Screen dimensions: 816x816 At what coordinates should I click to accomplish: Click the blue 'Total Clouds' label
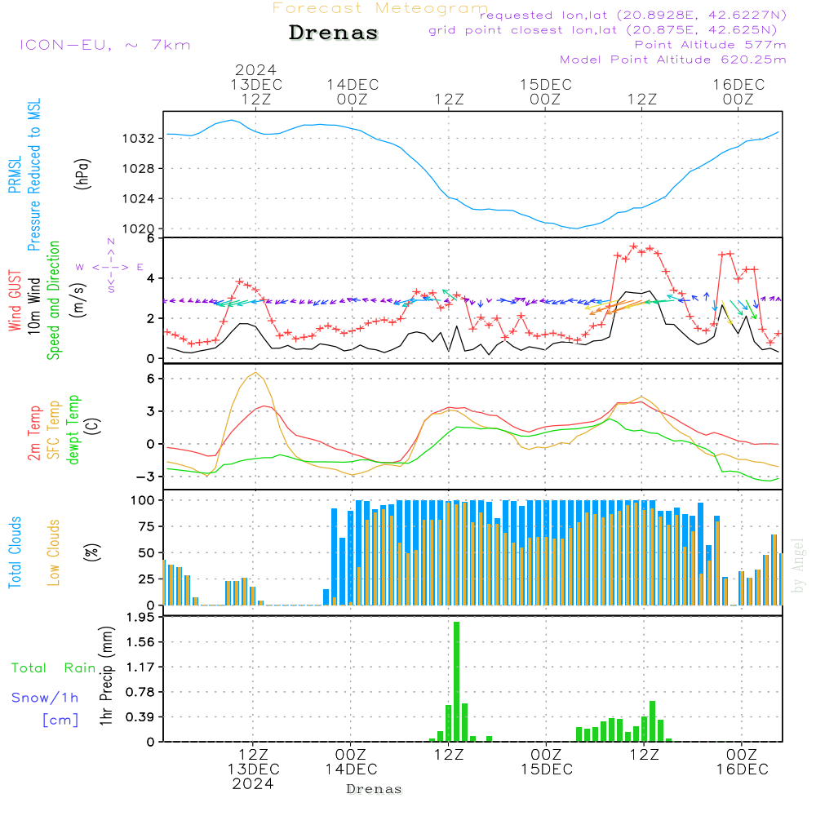pyautogui.click(x=15, y=552)
